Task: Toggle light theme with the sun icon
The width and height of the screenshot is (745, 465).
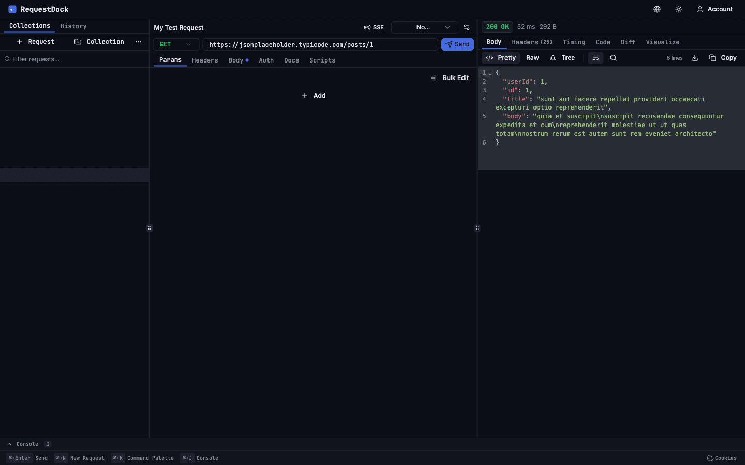Action: (678, 9)
